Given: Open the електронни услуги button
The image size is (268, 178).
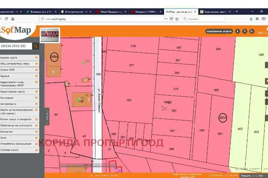Looking at the screenshot, I should coord(219,31).
